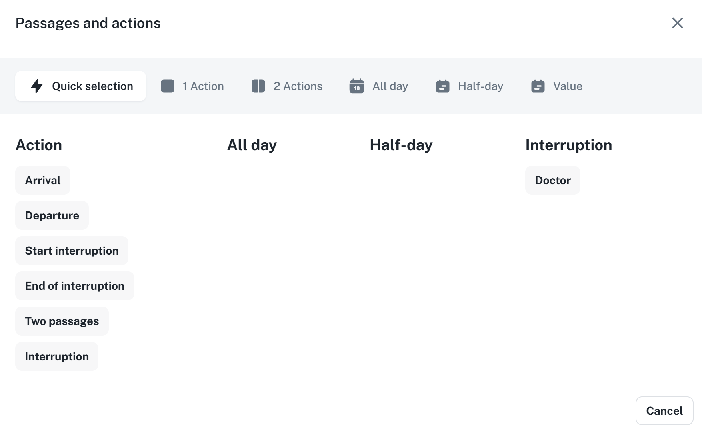
Task: Click the Interruption action chip
Action: (57, 356)
